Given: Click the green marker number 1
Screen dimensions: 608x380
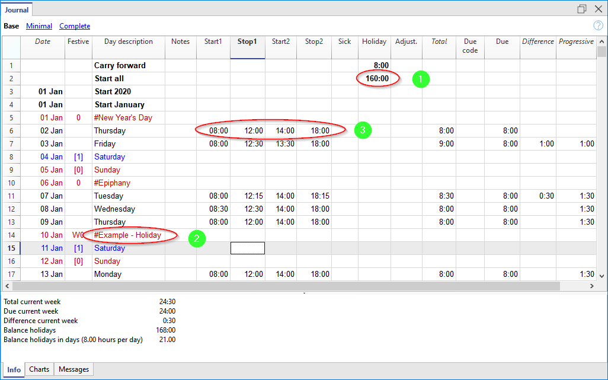Looking at the screenshot, I should [420, 79].
